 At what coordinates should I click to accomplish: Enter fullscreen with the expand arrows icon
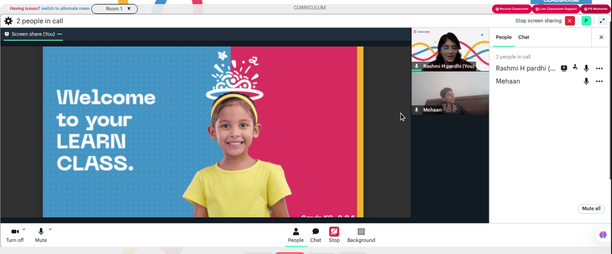click(602, 21)
